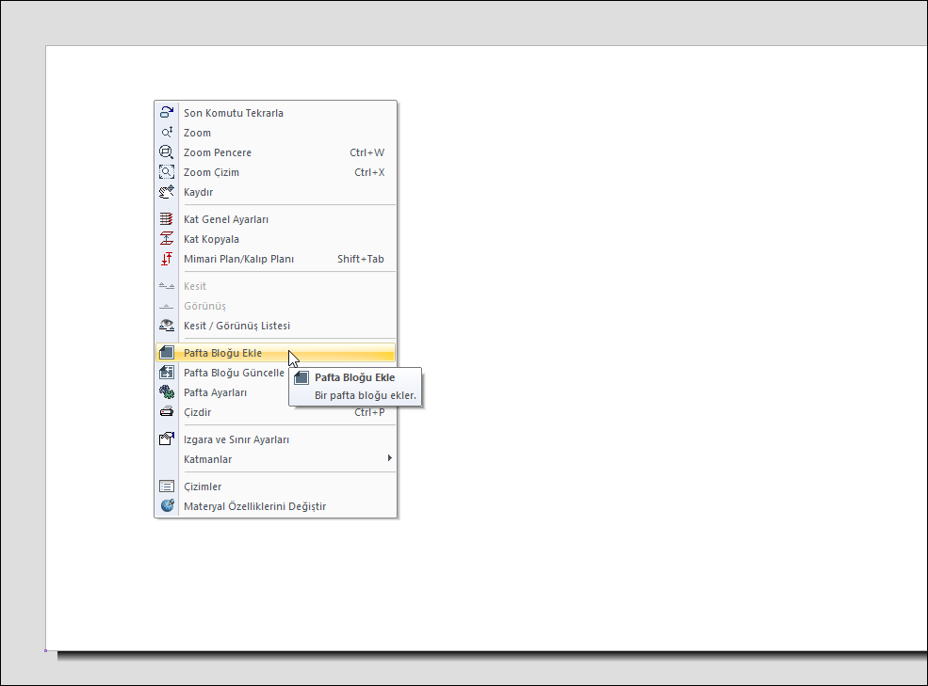Click the Zoom Pencere icon
The image size is (928, 686).
(167, 152)
